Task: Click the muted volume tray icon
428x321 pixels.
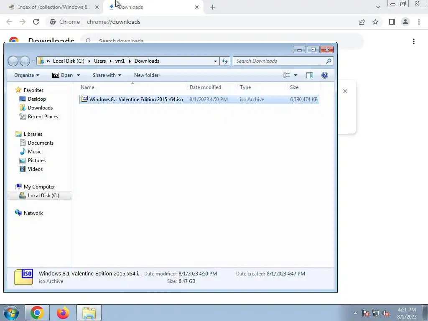Action: click(386, 313)
